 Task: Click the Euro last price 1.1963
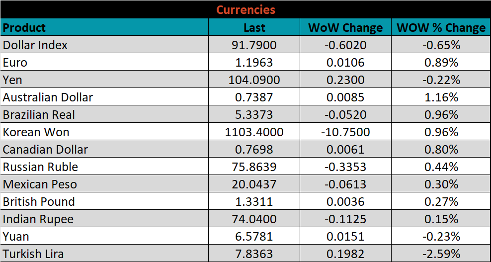(254, 63)
